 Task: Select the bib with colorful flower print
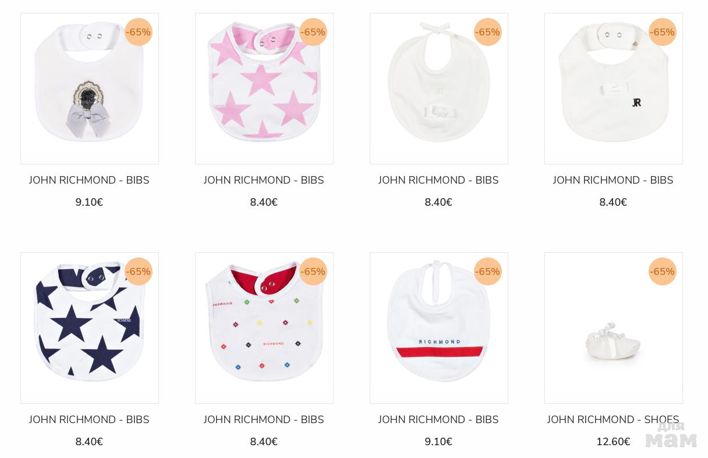(264, 328)
